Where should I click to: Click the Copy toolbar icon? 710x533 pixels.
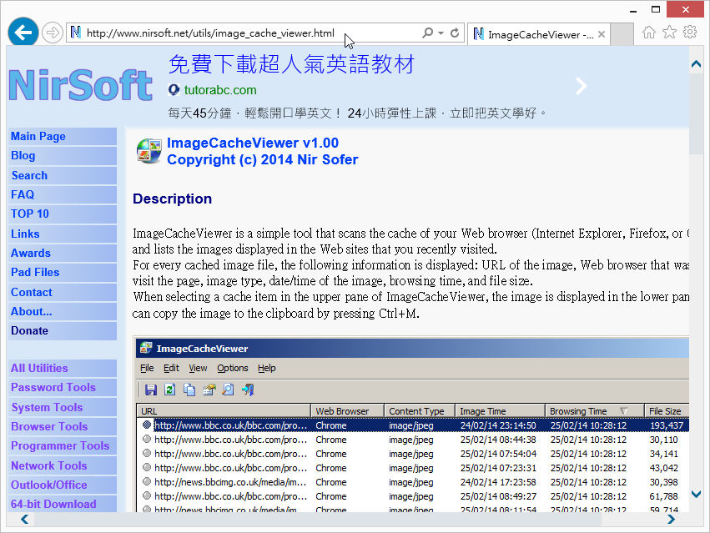pyautogui.click(x=189, y=390)
